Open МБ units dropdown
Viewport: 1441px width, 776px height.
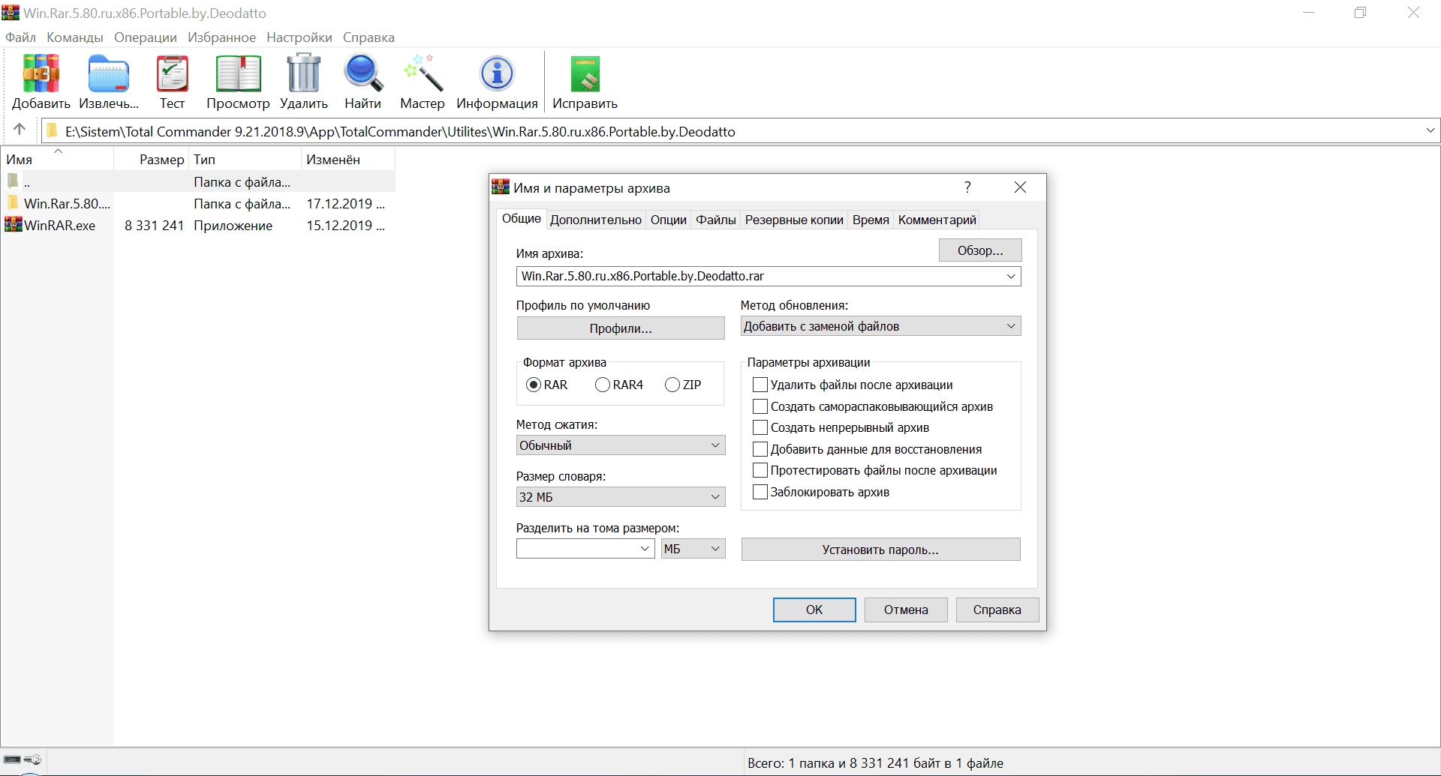(x=693, y=549)
